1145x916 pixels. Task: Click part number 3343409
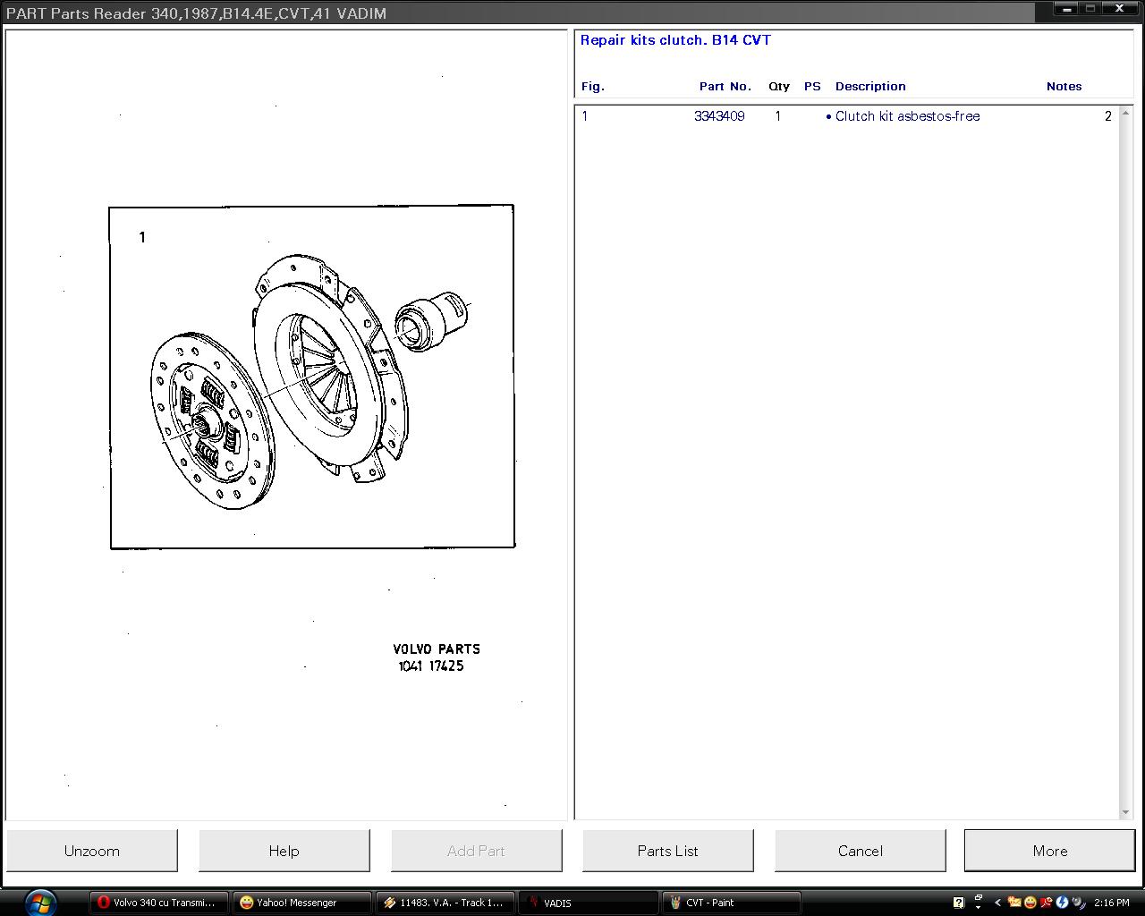pos(719,116)
